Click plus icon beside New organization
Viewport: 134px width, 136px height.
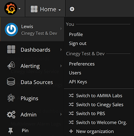click(x=71, y=131)
